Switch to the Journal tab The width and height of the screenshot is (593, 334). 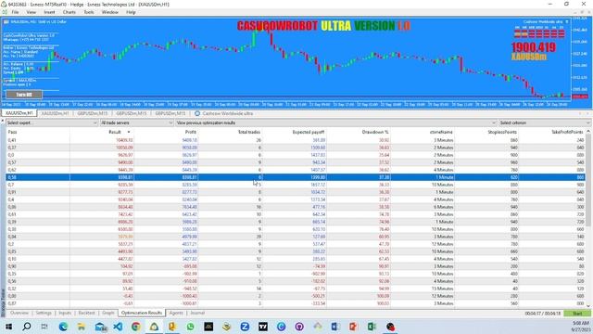(197, 313)
